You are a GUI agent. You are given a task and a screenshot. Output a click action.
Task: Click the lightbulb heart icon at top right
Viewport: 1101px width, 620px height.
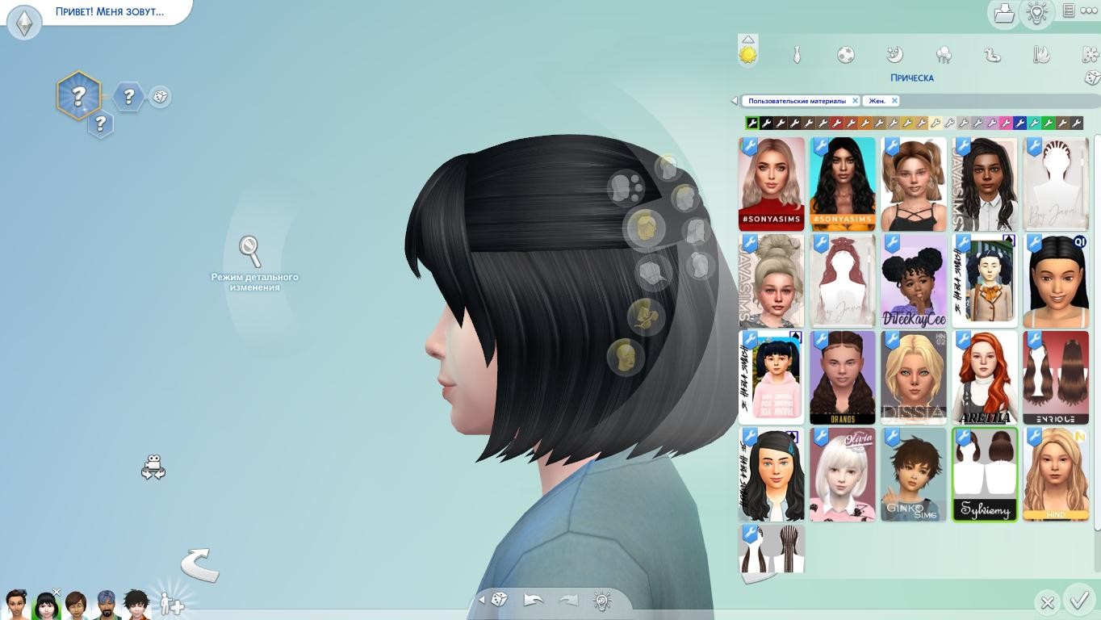[x=1036, y=13]
